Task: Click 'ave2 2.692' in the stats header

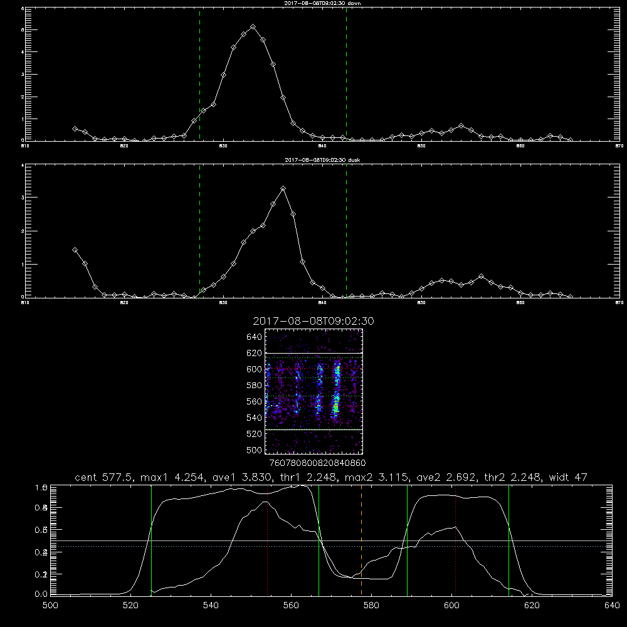Action: pyautogui.click(x=446, y=477)
